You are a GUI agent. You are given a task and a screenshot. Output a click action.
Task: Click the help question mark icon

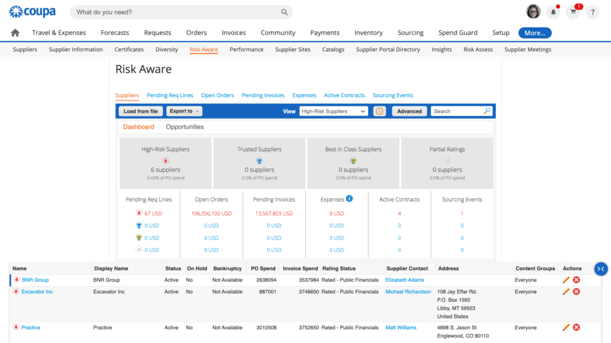592,12
